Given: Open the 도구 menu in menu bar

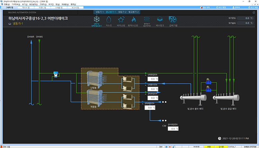Looking at the screenshot, I should tap(51, 4).
